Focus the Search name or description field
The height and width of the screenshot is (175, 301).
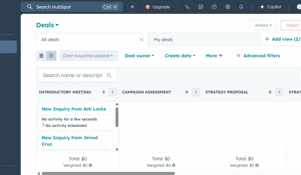coord(72,75)
